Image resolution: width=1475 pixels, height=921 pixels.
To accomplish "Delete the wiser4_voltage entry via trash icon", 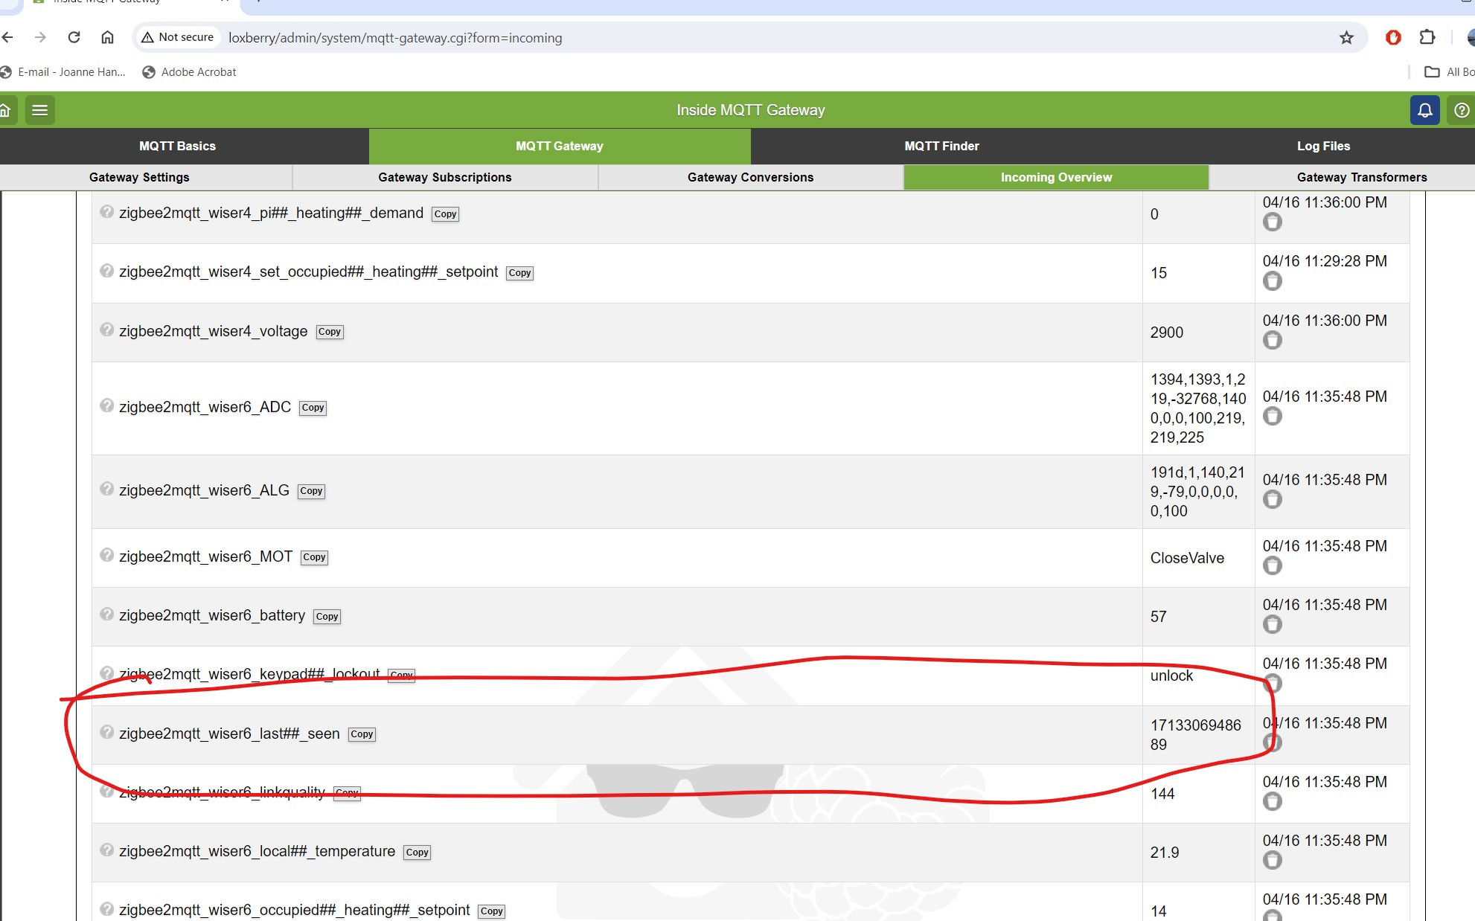I will [1273, 340].
